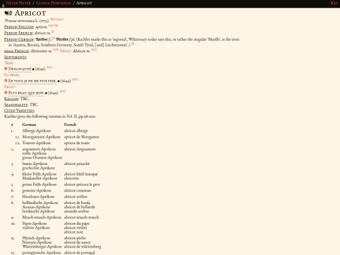Select the 'gemeine Aprikose' cell

click(x=37, y=191)
